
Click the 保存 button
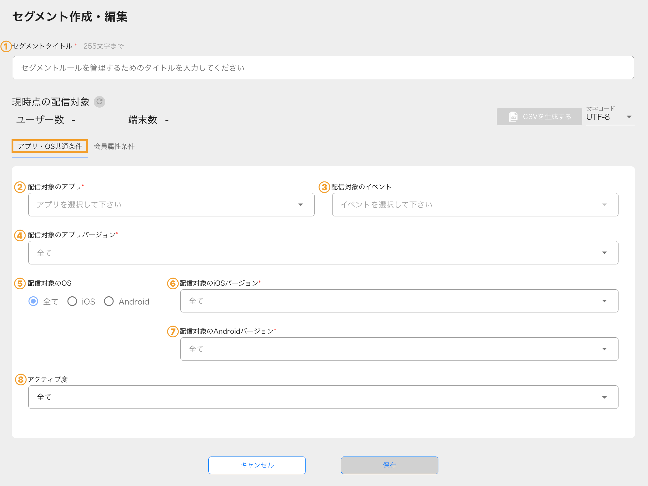389,465
